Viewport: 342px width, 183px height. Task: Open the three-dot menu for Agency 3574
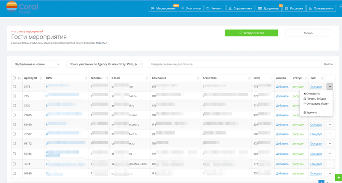(x=330, y=164)
